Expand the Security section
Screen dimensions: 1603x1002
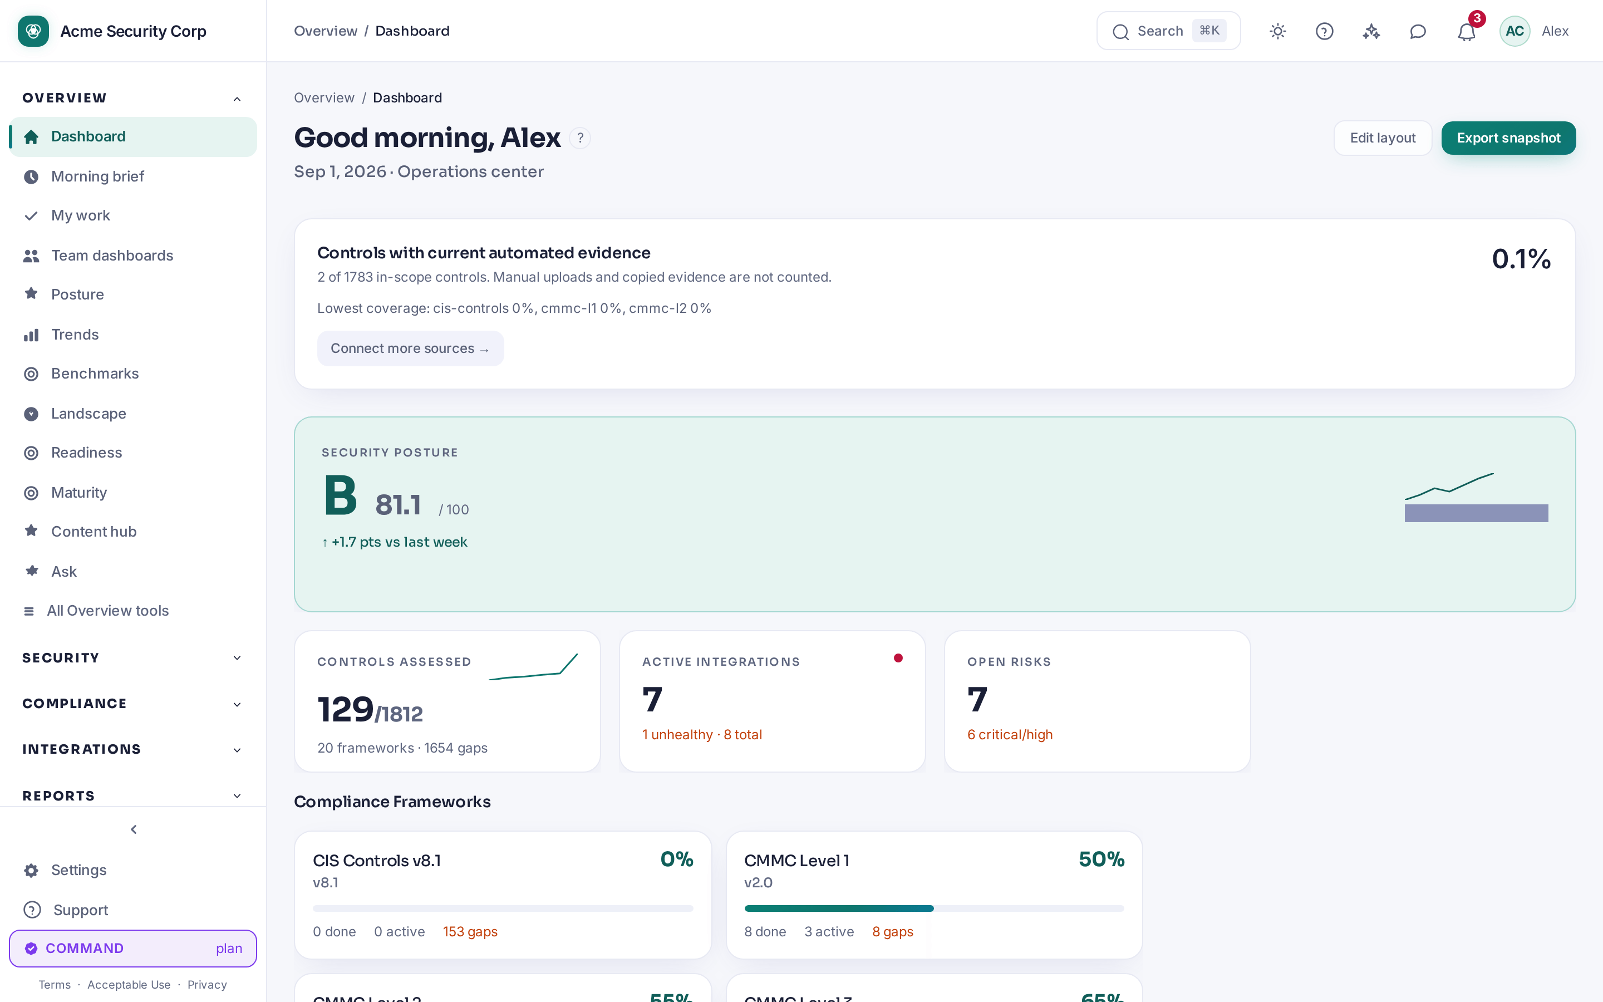coord(132,658)
